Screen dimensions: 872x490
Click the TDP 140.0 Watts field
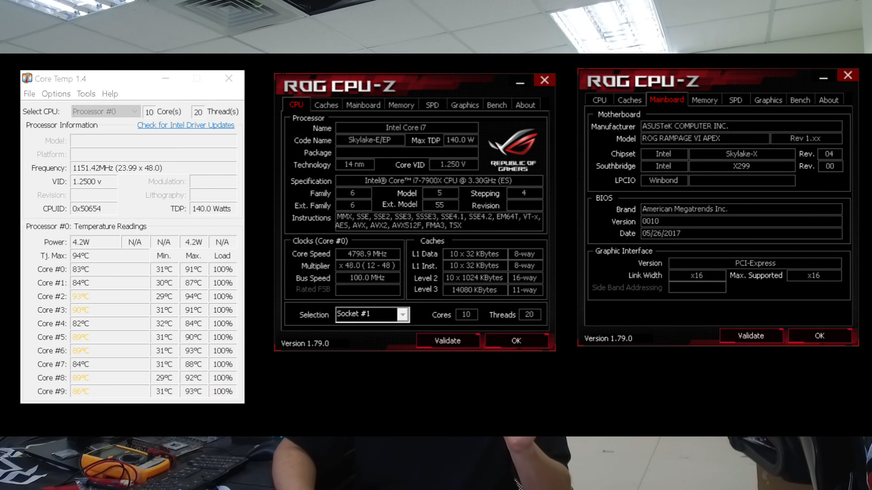[x=213, y=209]
